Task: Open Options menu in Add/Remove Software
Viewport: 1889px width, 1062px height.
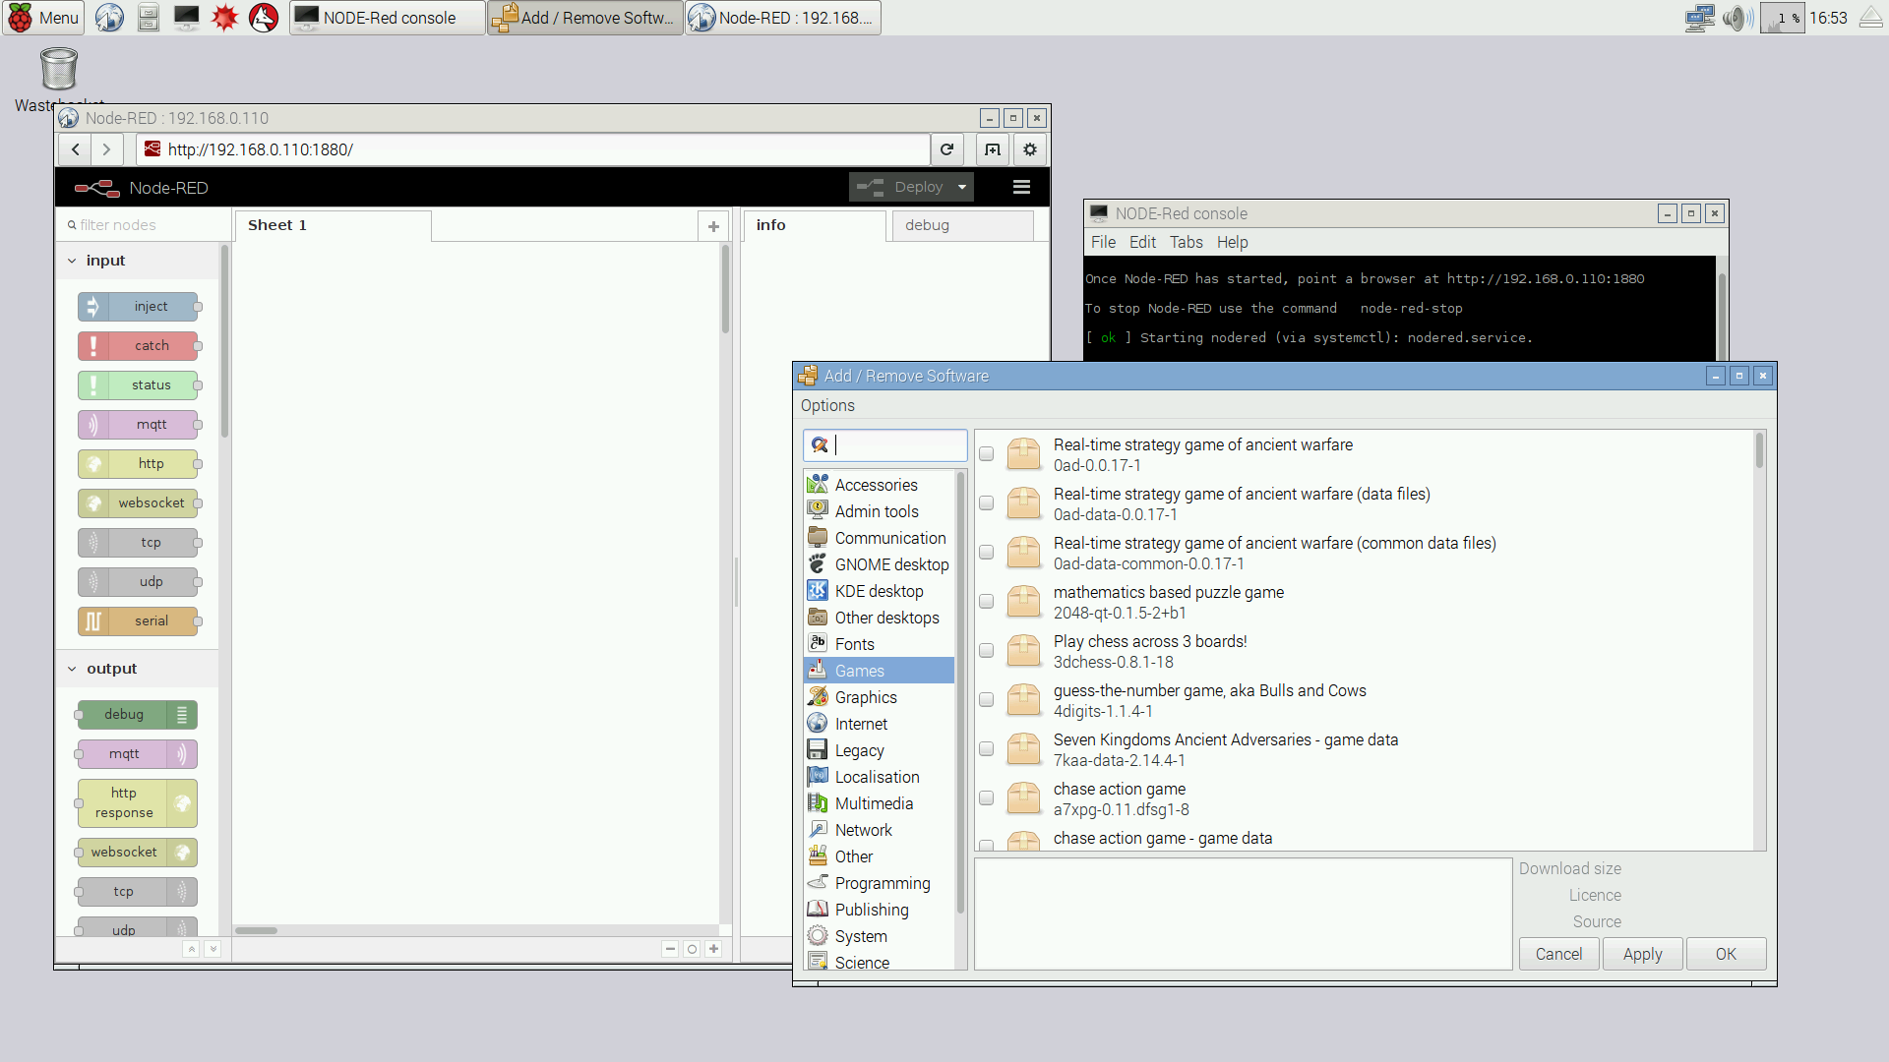Action: [x=827, y=405]
